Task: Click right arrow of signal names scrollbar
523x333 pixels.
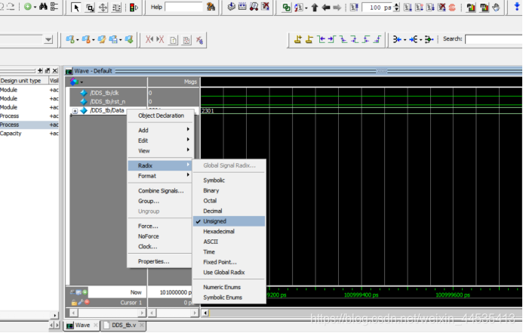Action: coord(142,313)
